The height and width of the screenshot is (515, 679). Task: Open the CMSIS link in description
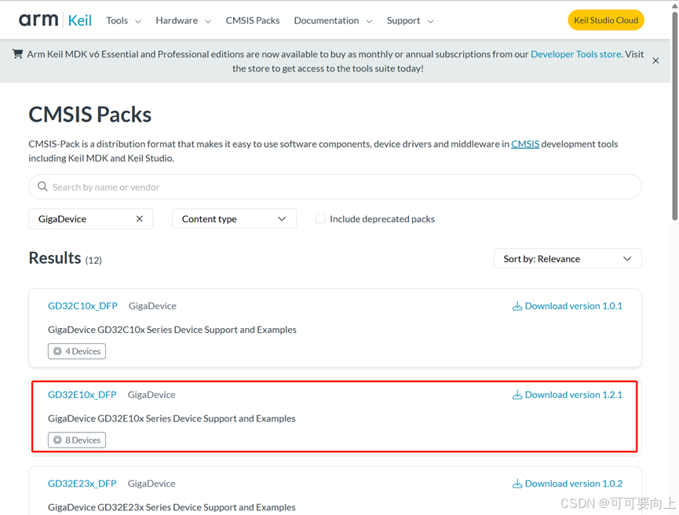pyautogui.click(x=525, y=144)
